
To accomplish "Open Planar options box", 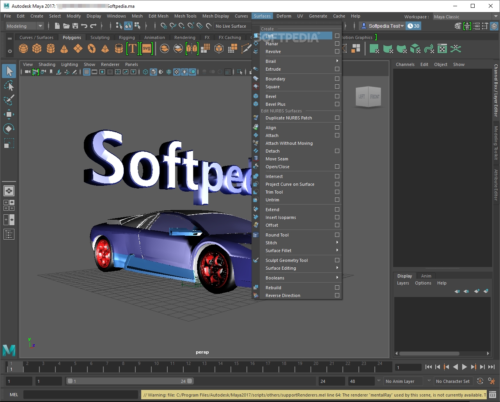I will 337,44.
